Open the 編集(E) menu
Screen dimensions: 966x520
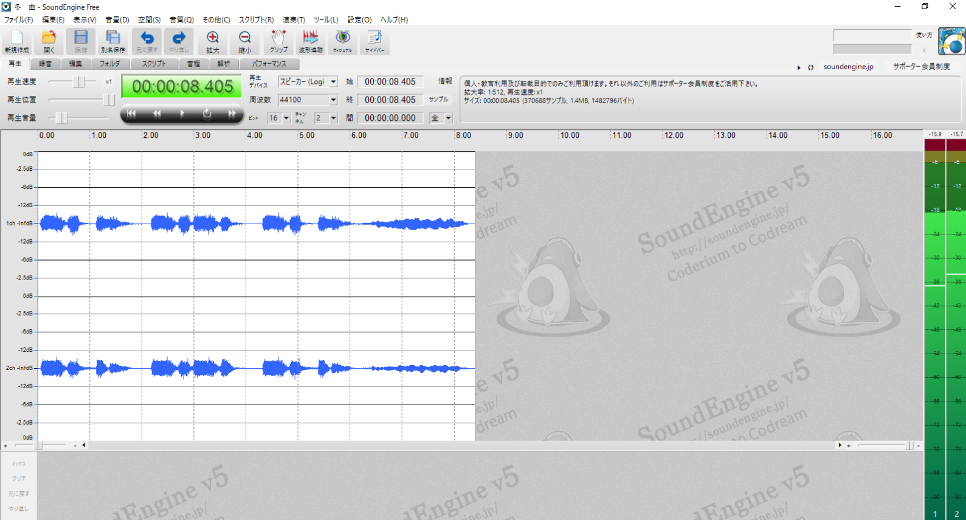pyautogui.click(x=53, y=20)
